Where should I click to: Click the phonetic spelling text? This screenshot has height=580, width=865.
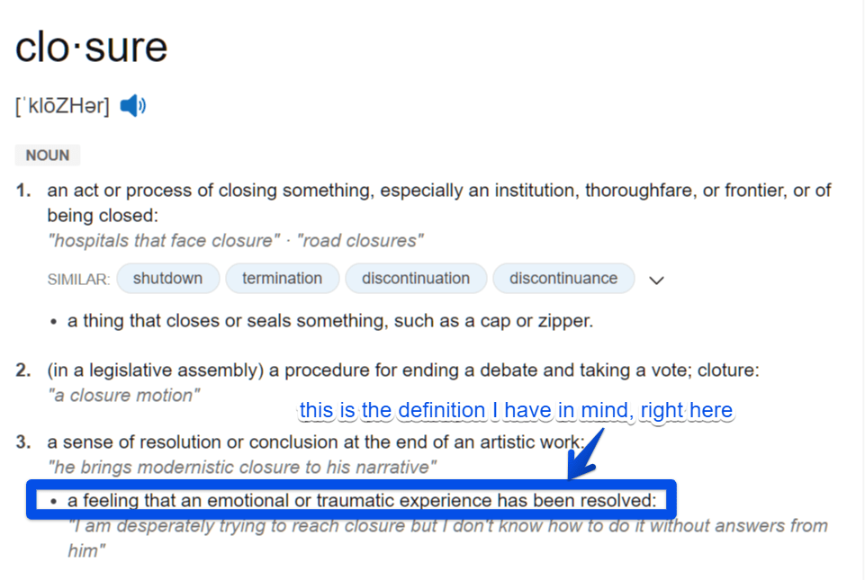62,106
